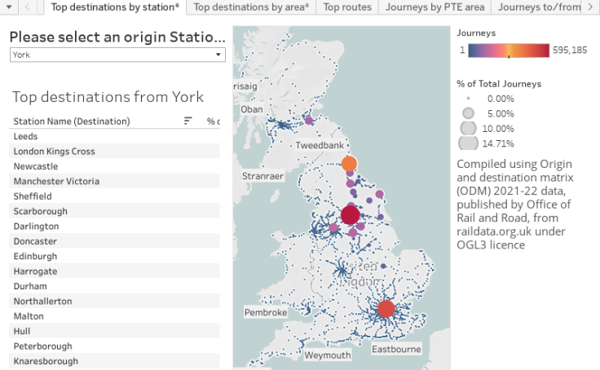600x370 pixels.
Task: Select Leeds in the destination list
Action: click(x=26, y=136)
